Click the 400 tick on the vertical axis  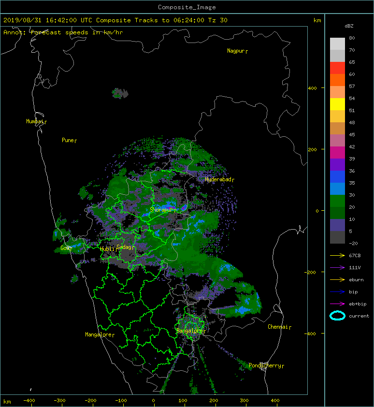(313, 88)
